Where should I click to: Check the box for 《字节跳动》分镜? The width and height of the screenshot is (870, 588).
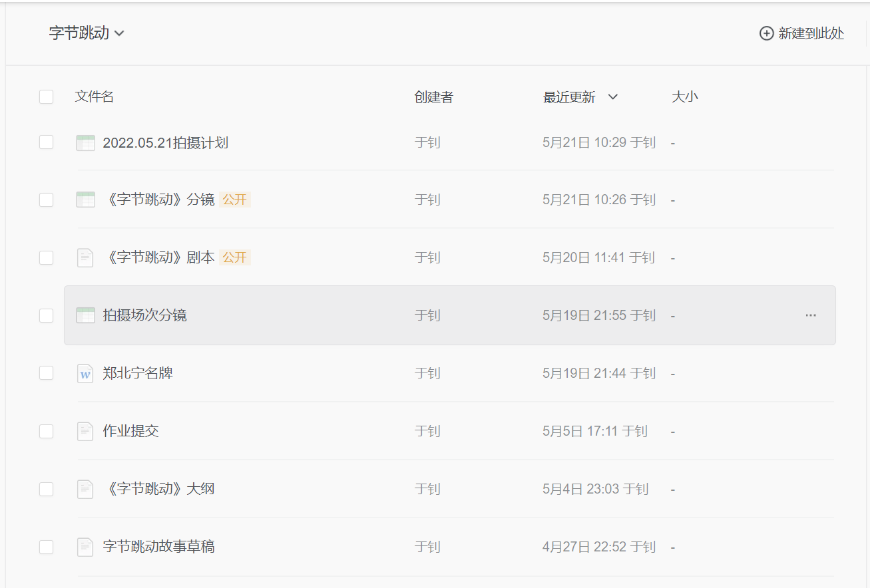coord(46,200)
